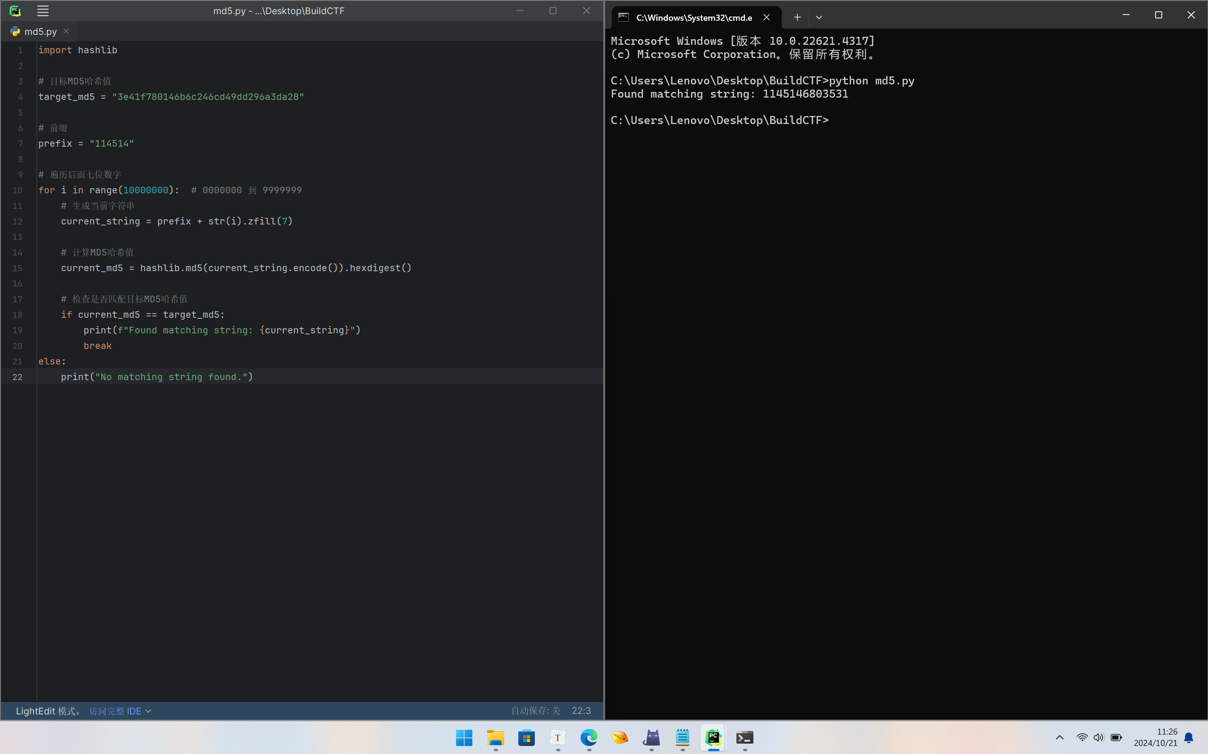Screen dimensions: 1208x754
Task: Open the PyCharm hamburger main menu
Action: [43, 10]
